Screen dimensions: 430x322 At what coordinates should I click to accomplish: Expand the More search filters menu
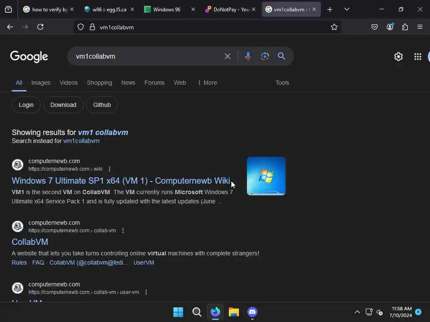coord(207,83)
